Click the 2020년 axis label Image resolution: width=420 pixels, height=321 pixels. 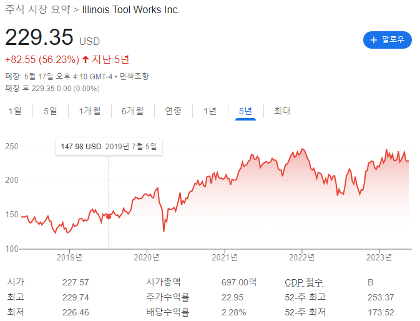147,257
